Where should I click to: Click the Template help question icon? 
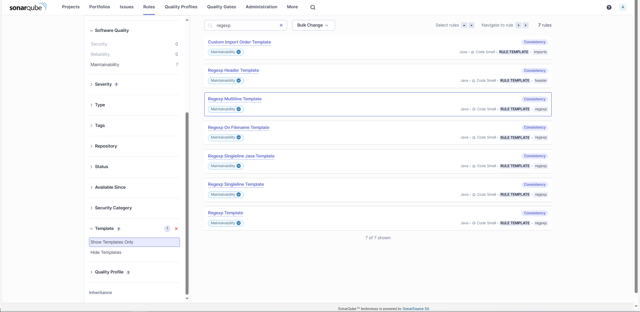point(119,229)
